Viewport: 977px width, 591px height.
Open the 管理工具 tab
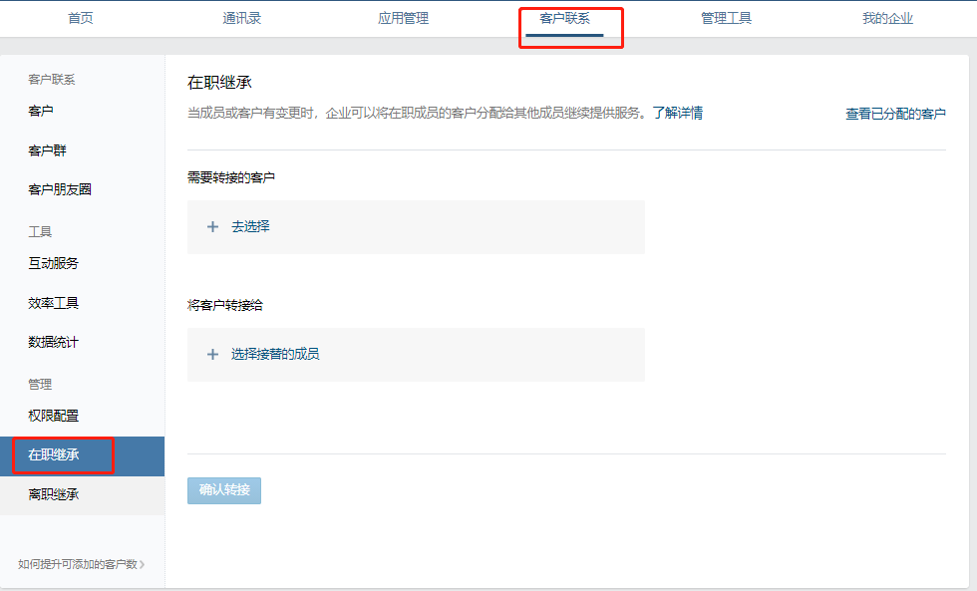pyautogui.click(x=726, y=19)
